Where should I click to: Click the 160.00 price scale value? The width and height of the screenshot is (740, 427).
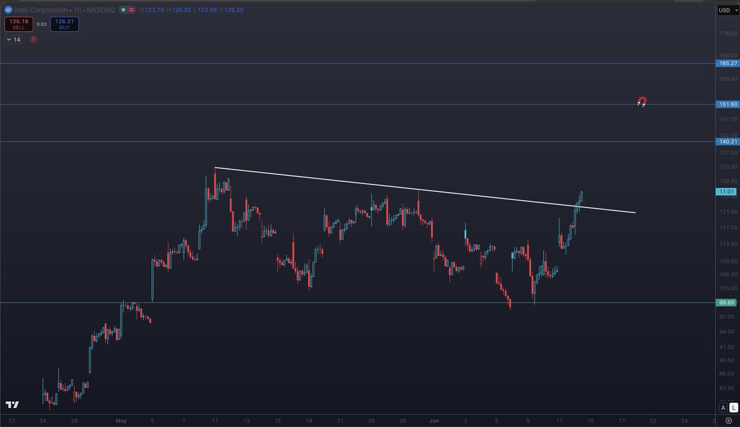click(x=729, y=79)
